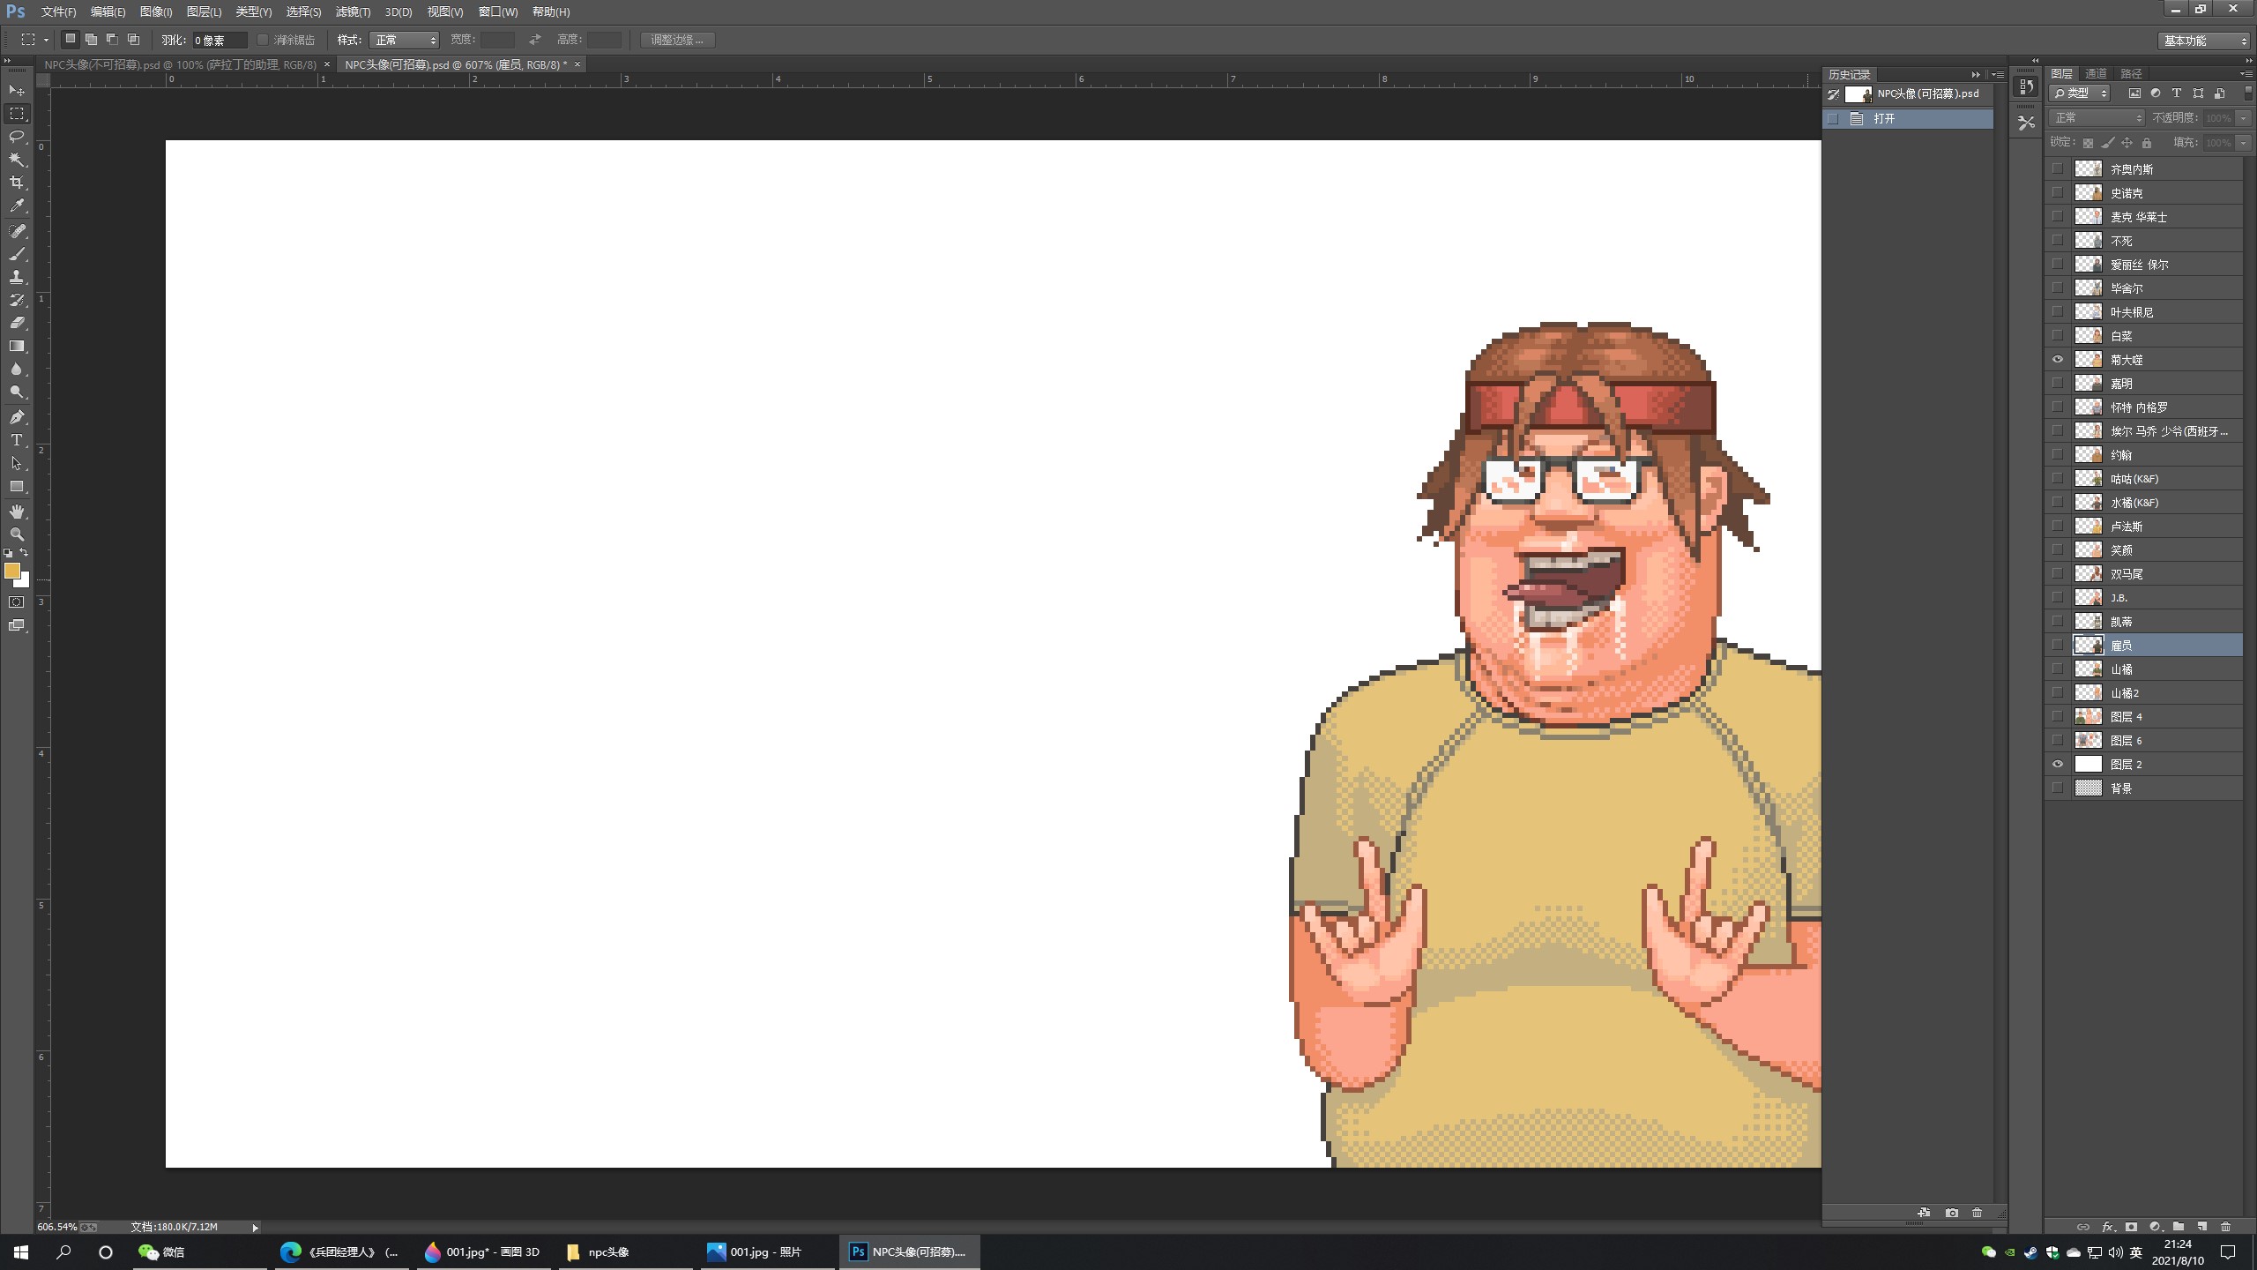This screenshot has width=2257, height=1270.
Task: Click the history panel new snapshot camera icon
Action: coord(1952,1213)
